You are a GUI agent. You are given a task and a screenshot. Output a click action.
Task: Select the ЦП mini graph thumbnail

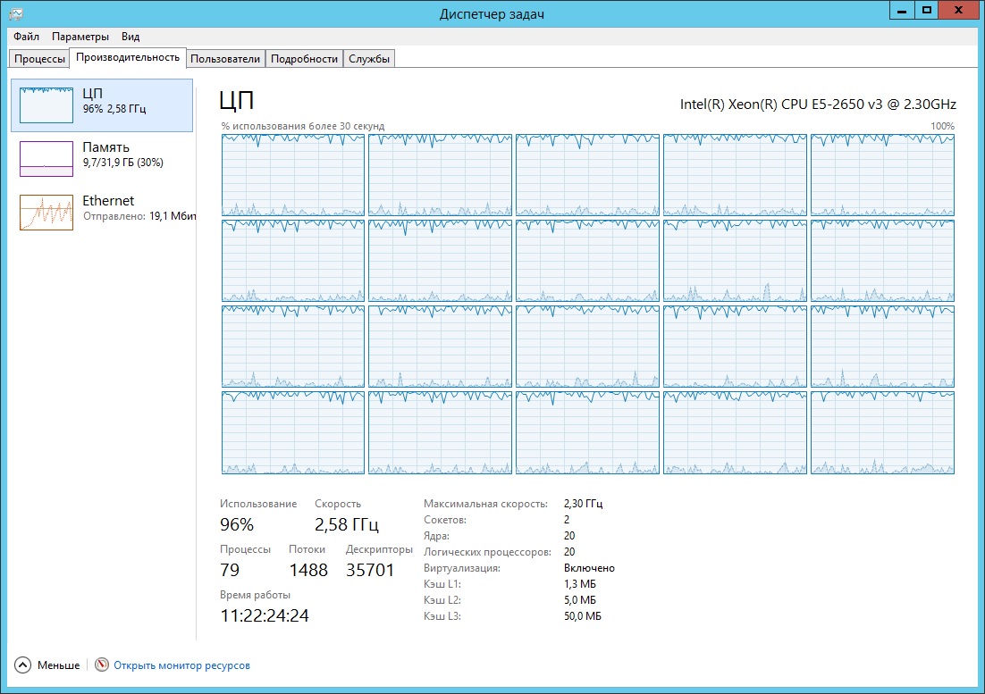click(46, 105)
